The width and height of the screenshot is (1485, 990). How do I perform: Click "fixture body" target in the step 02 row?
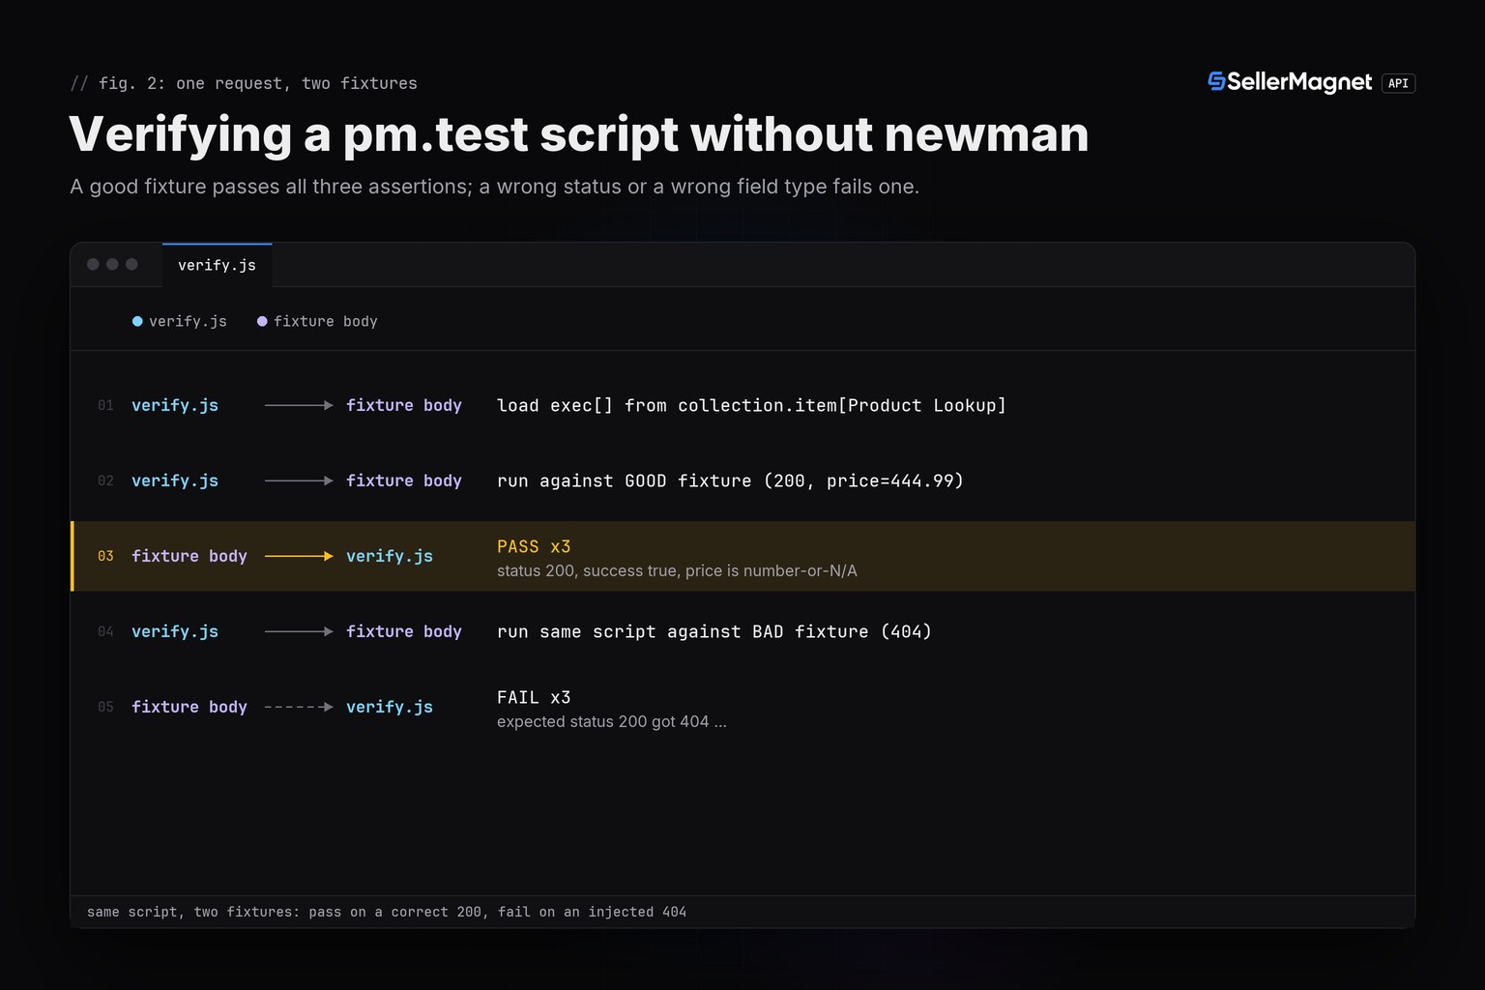pos(404,480)
